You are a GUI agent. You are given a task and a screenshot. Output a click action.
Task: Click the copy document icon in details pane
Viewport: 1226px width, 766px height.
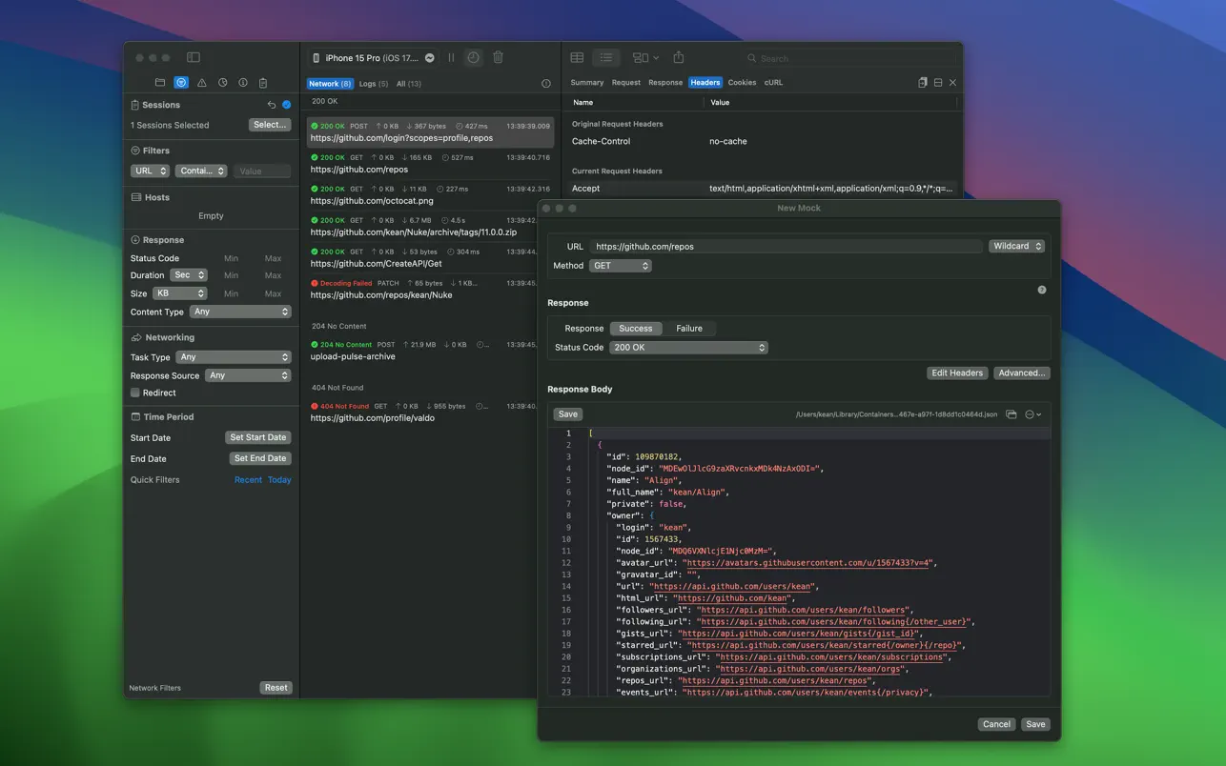coord(923,83)
